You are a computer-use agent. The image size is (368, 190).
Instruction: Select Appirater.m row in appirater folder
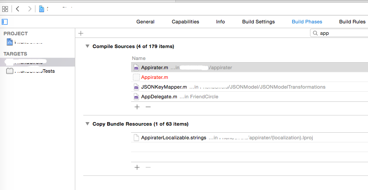pyautogui.click(x=249, y=67)
